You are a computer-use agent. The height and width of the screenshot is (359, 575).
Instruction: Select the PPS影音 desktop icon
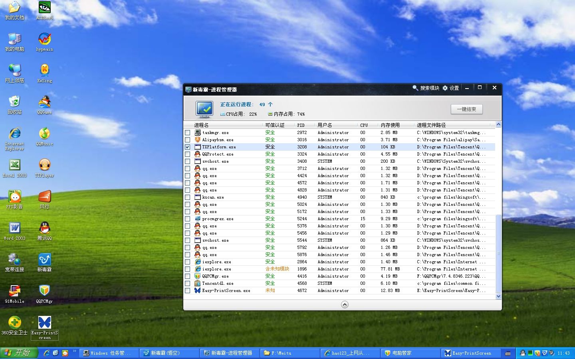point(14,199)
